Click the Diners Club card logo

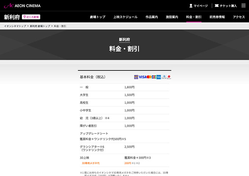click(164, 77)
